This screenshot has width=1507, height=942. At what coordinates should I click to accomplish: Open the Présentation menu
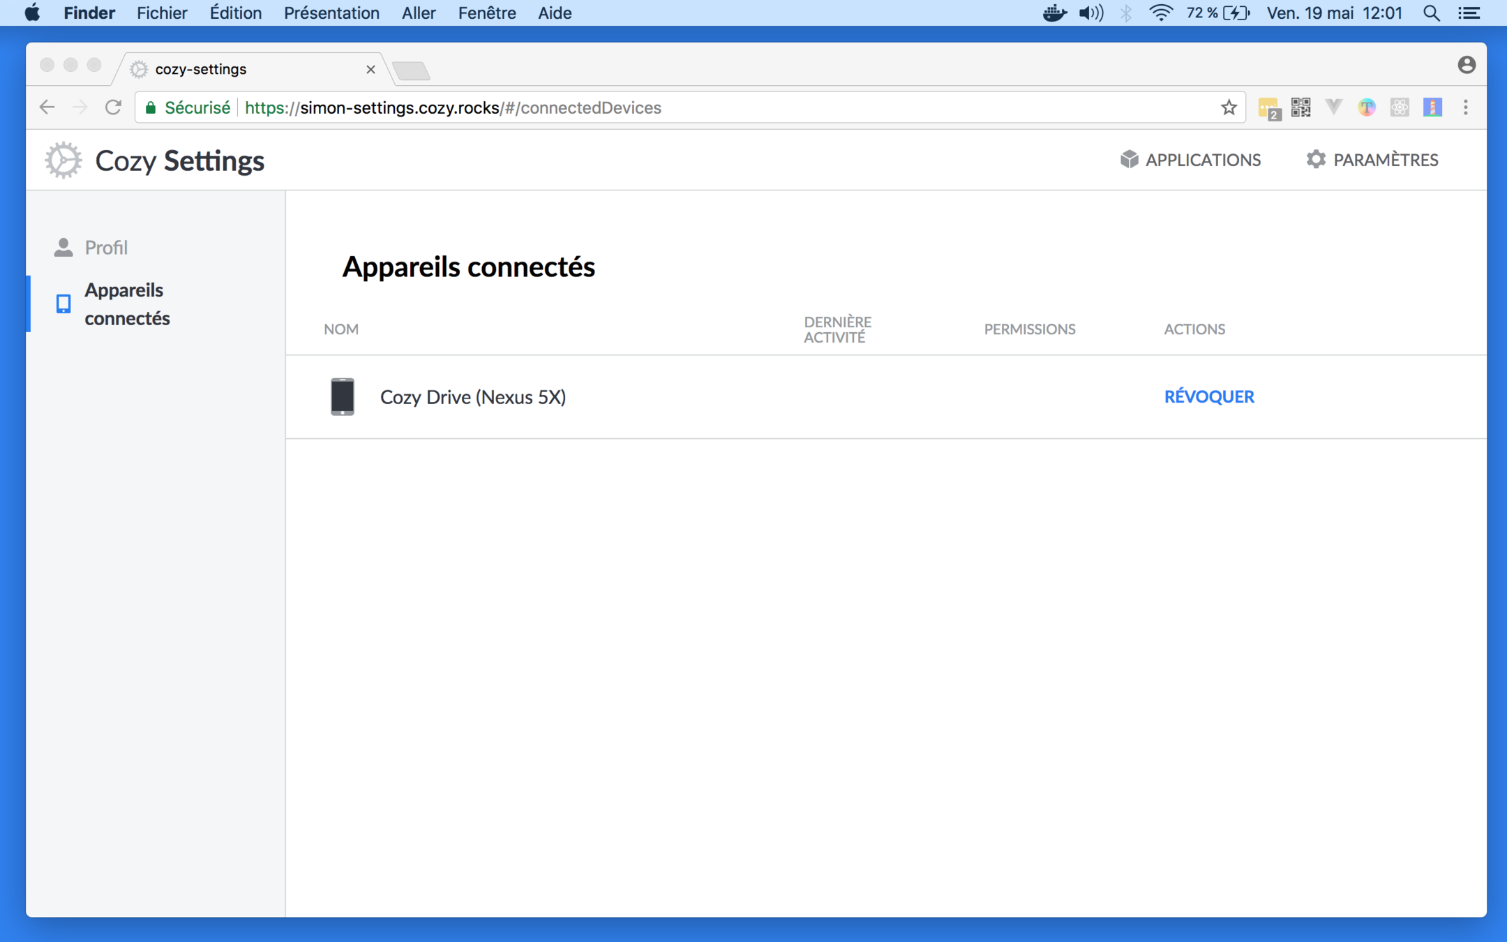[331, 13]
